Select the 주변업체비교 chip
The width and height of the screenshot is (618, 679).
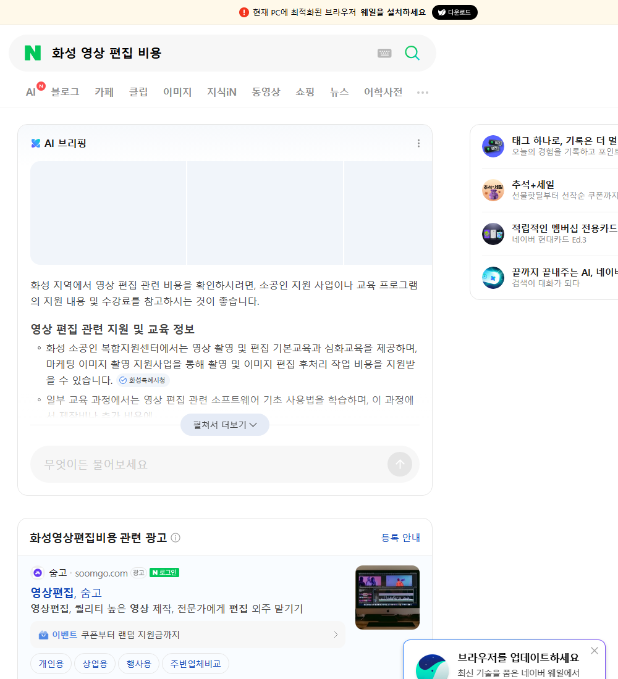tap(195, 664)
